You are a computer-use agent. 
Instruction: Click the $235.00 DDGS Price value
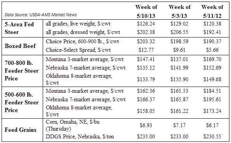(146, 136)
